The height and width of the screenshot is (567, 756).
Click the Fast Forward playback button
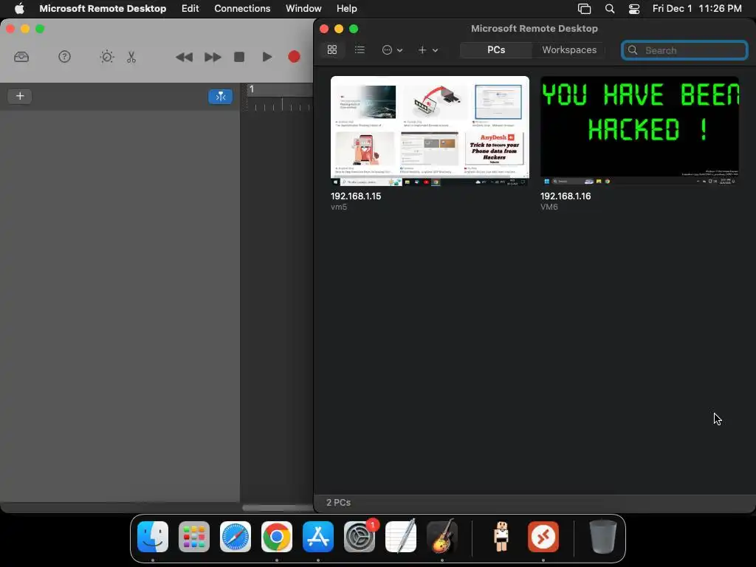click(x=213, y=58)
